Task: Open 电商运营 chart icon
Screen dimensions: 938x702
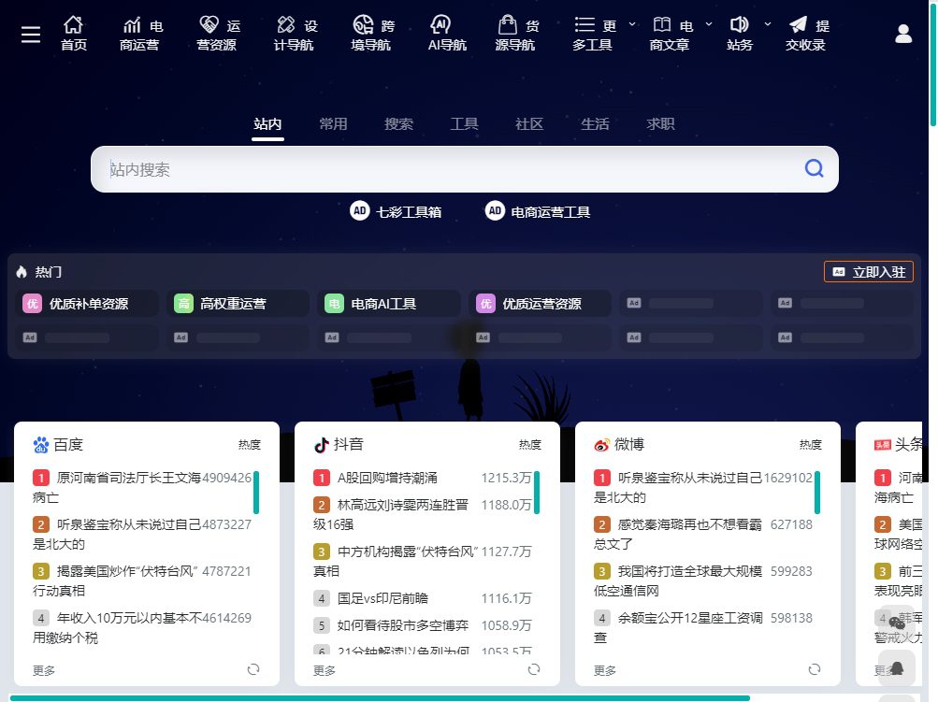Action: (x=132, y=25)
